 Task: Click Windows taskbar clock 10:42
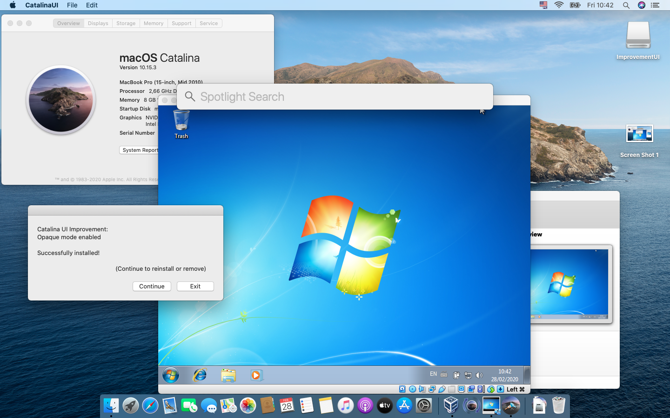click(505, 372)
